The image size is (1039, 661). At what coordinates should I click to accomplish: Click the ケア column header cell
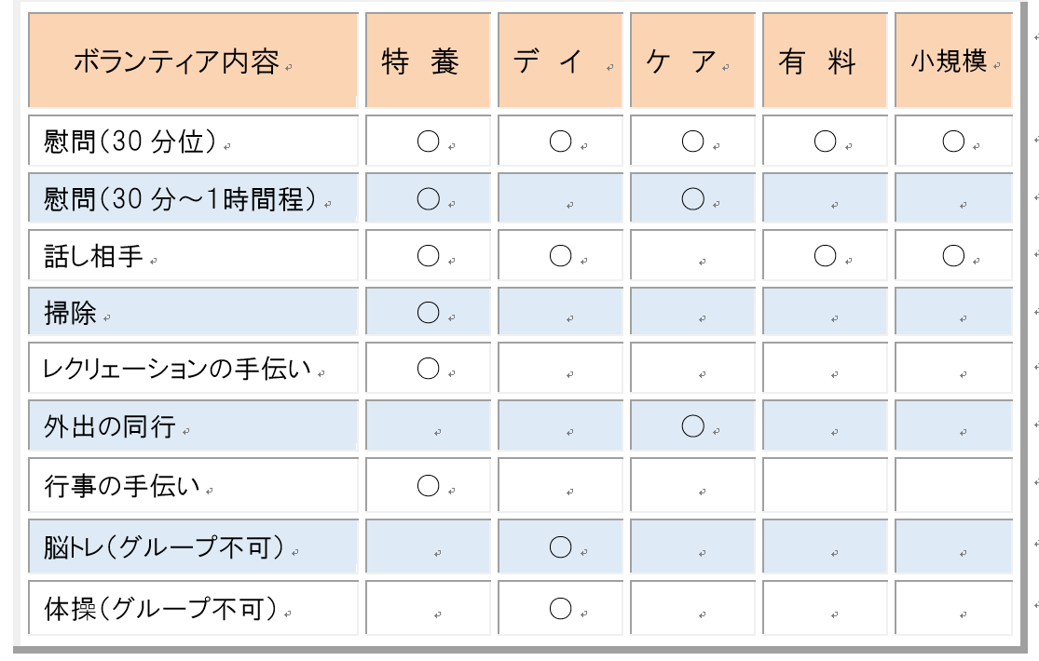[x=692, y=61]
